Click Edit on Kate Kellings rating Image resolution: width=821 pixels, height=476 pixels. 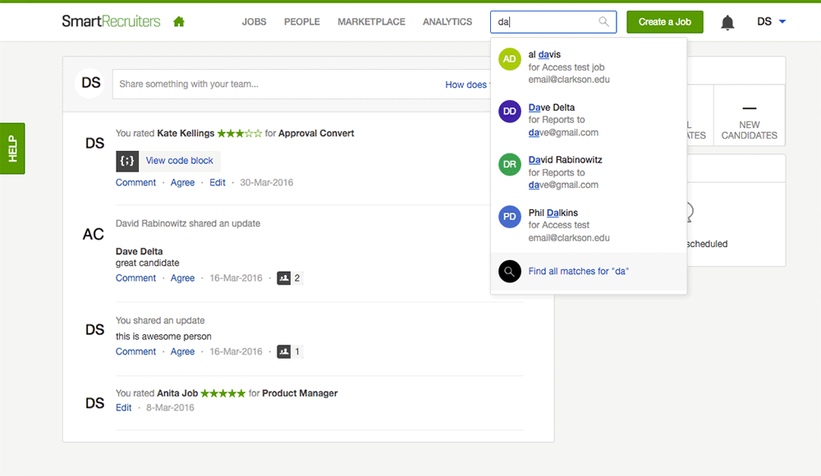218,183
